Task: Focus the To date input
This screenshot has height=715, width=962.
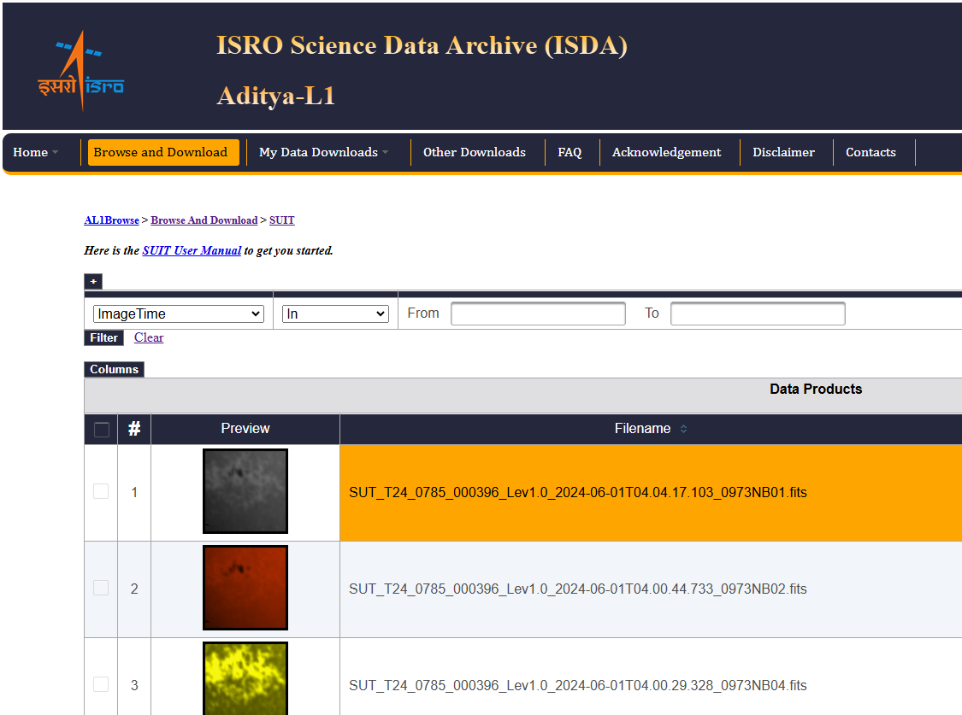Action: 758,314
